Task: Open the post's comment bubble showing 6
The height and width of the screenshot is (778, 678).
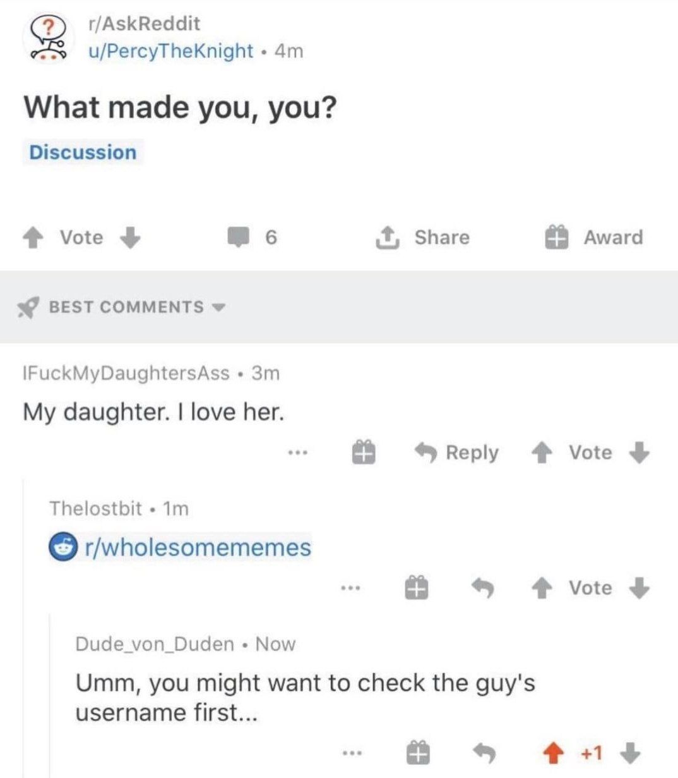Action: pos(252,238)
